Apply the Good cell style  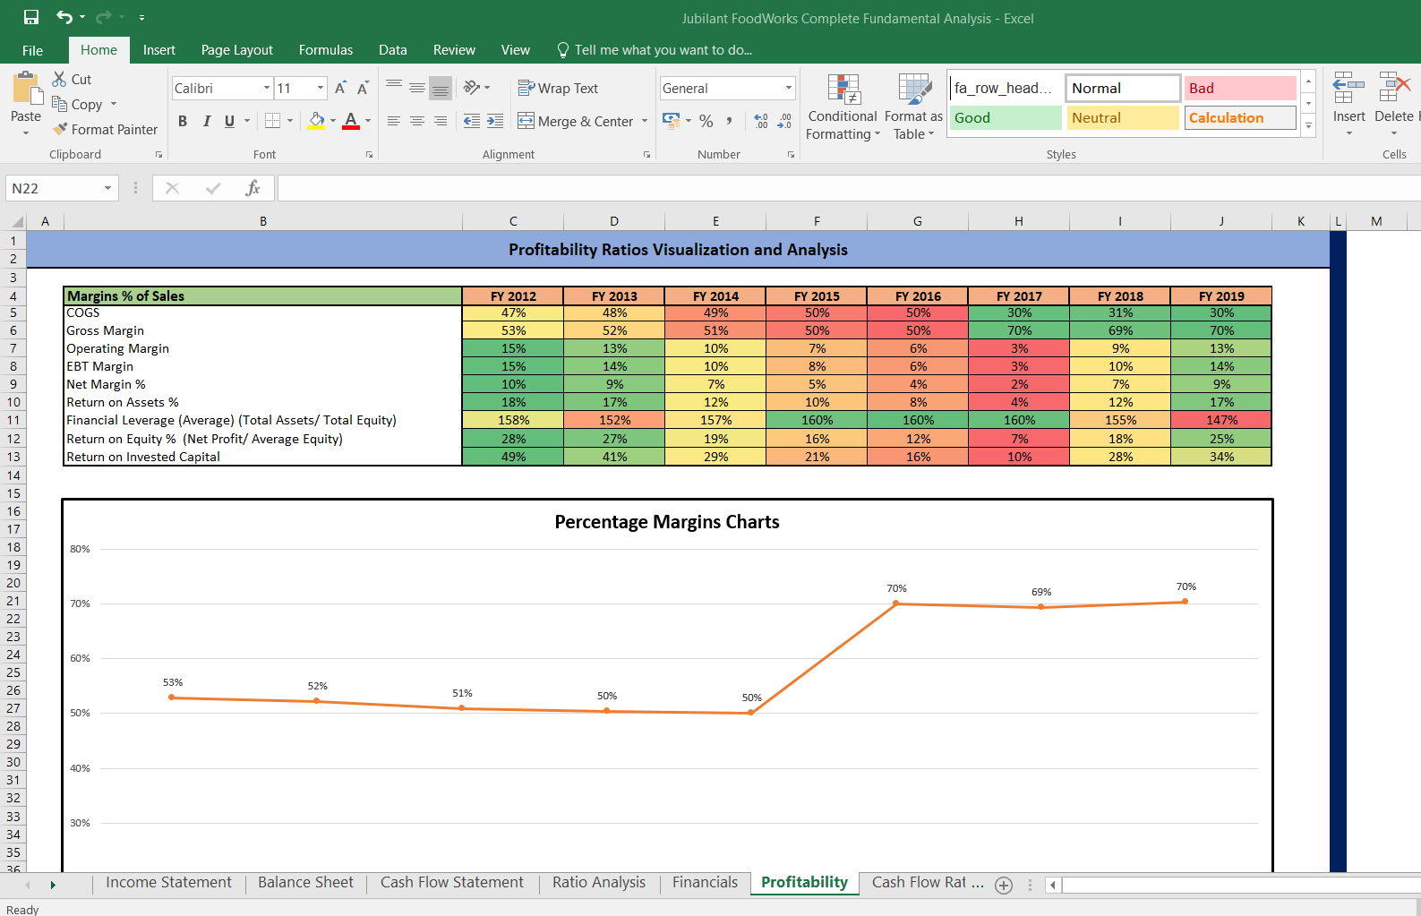pos(1006,117)
